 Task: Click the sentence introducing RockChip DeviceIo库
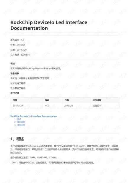pos(36,68)
